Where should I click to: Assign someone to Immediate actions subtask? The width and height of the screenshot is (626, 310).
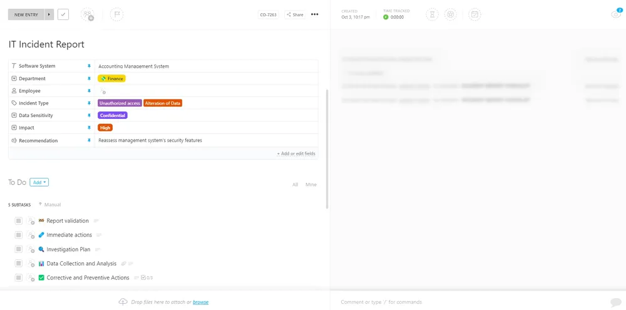point(31,235)
